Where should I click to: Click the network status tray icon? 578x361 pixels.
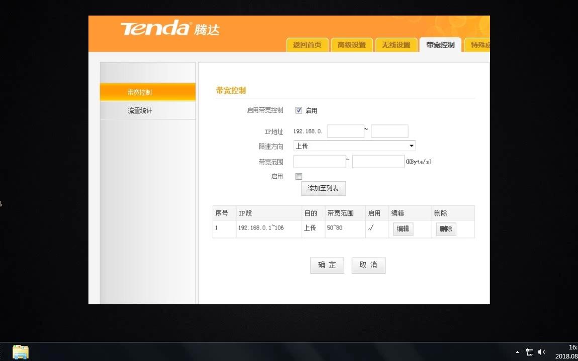529,351
